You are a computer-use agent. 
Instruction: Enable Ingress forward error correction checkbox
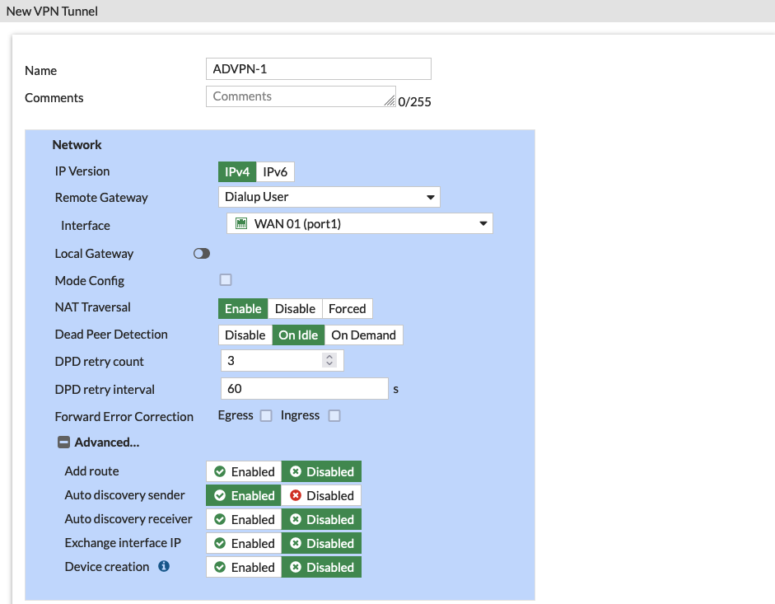point(334,416)
